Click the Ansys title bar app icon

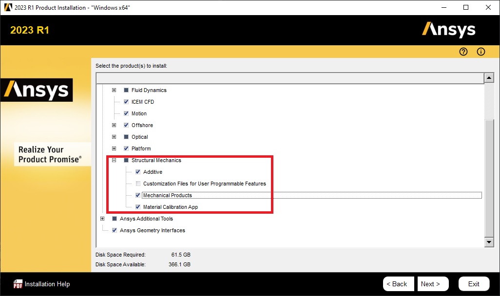click(8, 7)
